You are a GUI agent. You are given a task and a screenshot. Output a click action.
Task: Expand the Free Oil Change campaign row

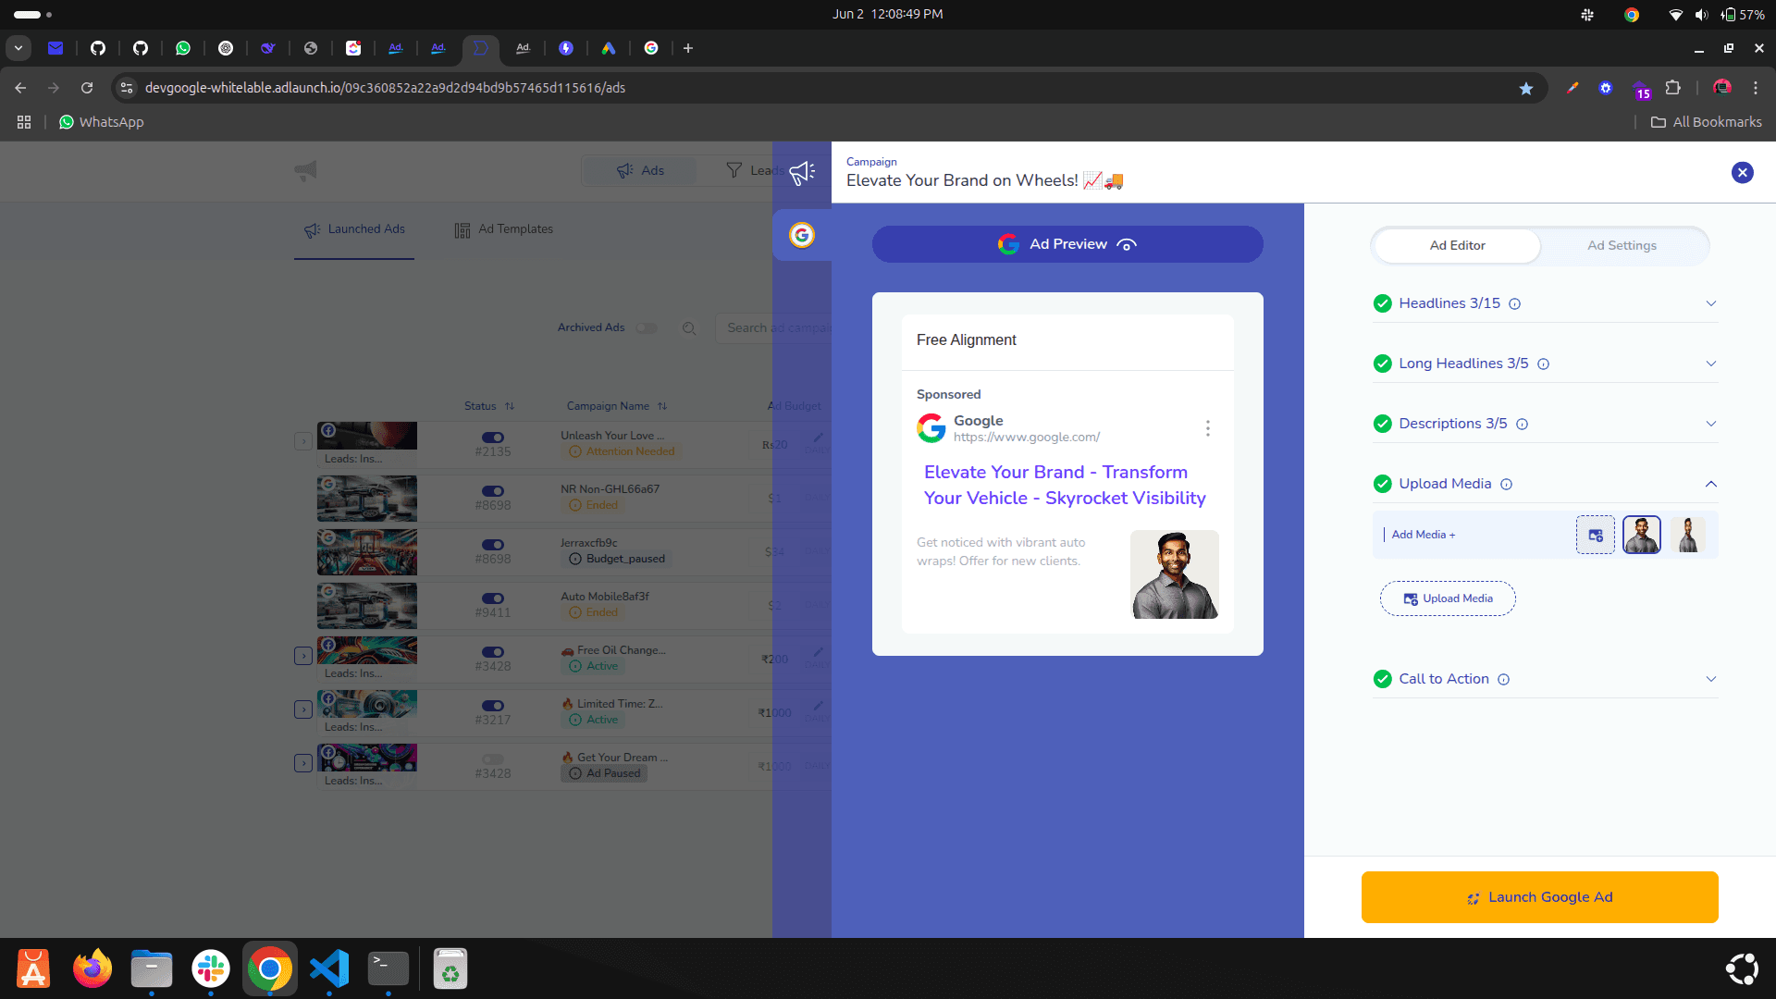click(303, 656)
